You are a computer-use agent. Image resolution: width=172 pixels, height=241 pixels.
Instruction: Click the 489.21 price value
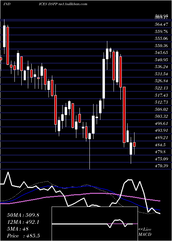coord(162,138)
